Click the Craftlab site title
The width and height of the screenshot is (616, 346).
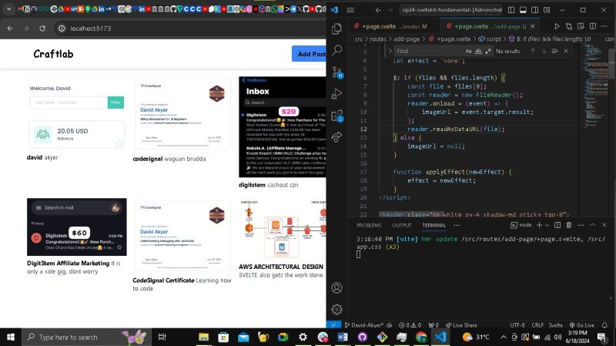53,54
